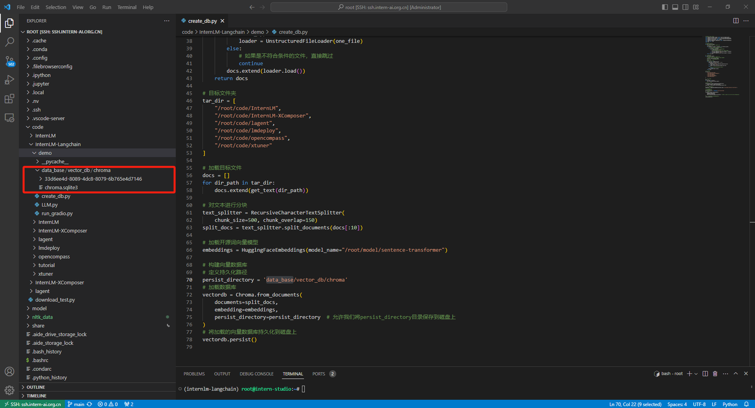Viewport: 755px width, 408px height.
Task: Click the SSH remote indicator in status bar
Action: (x=32, y=404)
